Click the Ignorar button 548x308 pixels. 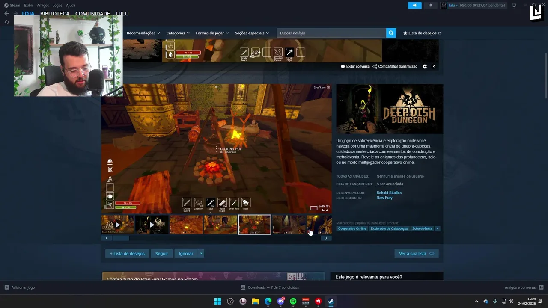(186, 254)
